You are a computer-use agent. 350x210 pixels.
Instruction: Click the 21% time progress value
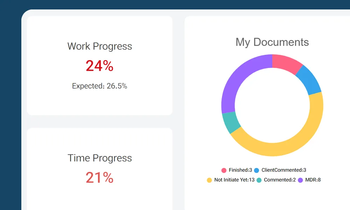(100, 178)
